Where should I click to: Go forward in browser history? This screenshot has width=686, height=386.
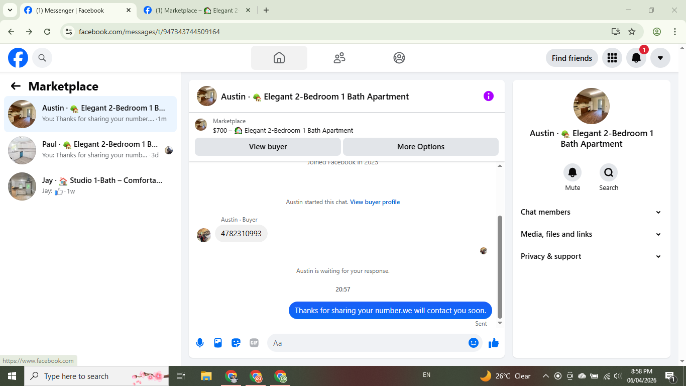click(x=29, y=32)
